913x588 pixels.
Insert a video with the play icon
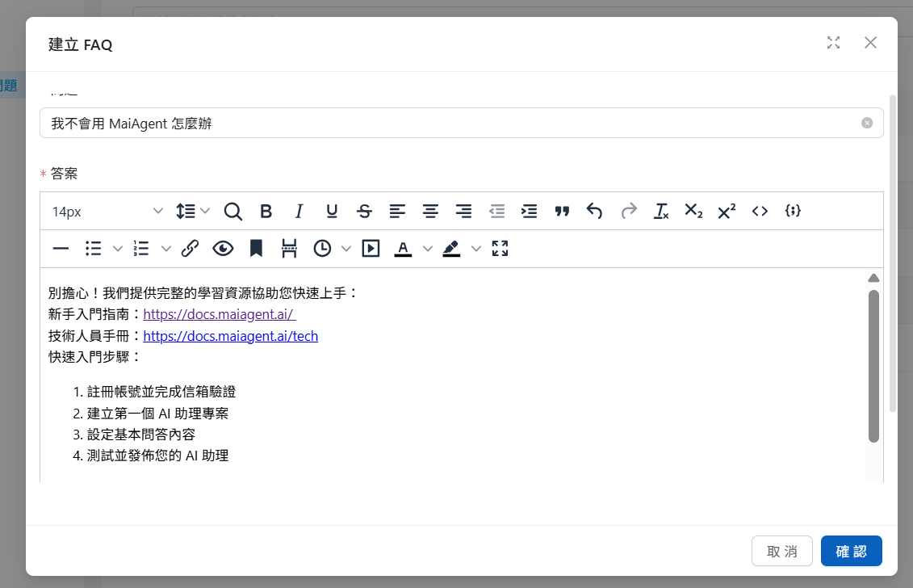pos(371,249)
